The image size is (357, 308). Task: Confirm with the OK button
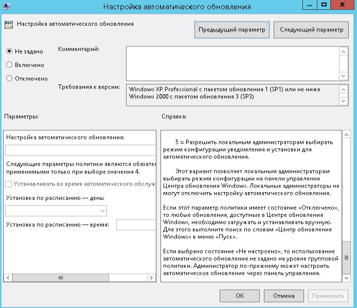click(x=240, y=296)
